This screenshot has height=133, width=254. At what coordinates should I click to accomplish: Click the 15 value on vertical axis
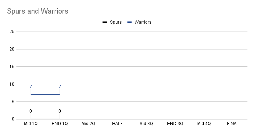pos(12,67)
